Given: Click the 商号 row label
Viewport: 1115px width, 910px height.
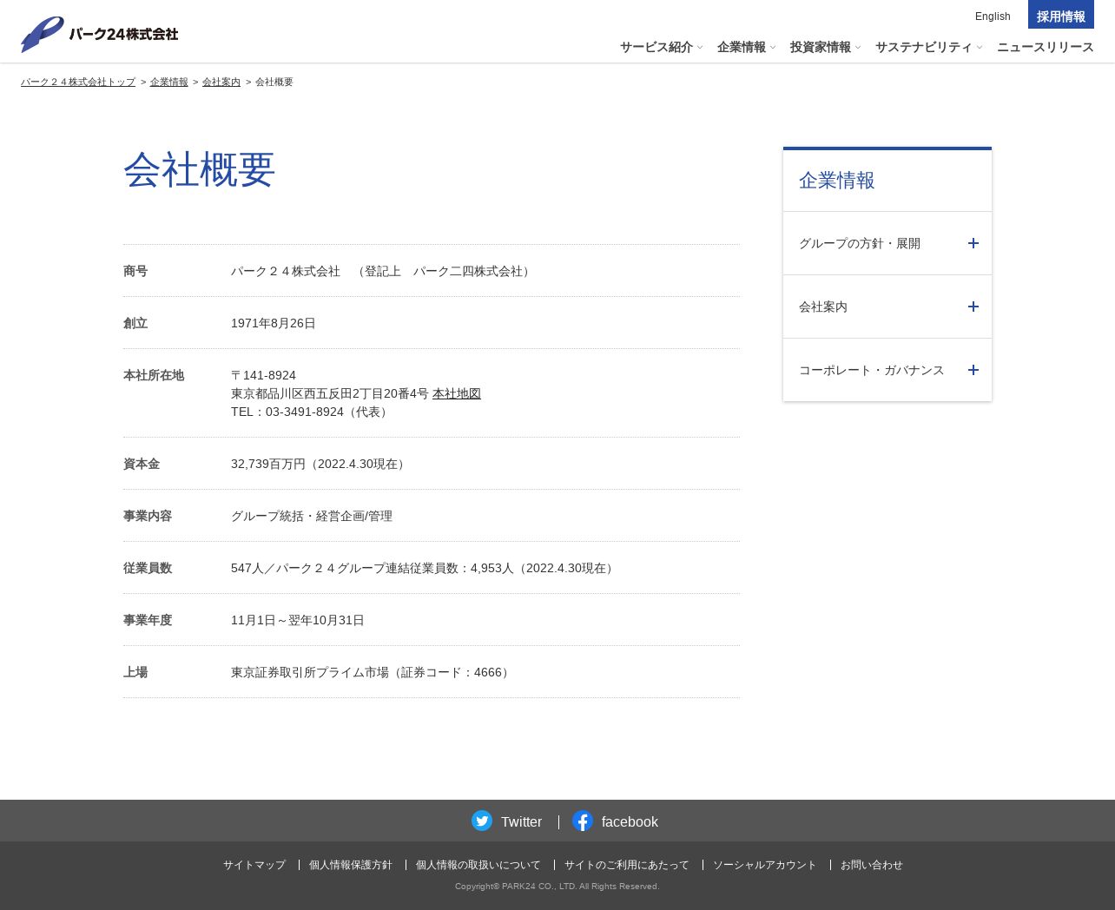Looking at the screenshot, I should [135, 271].
